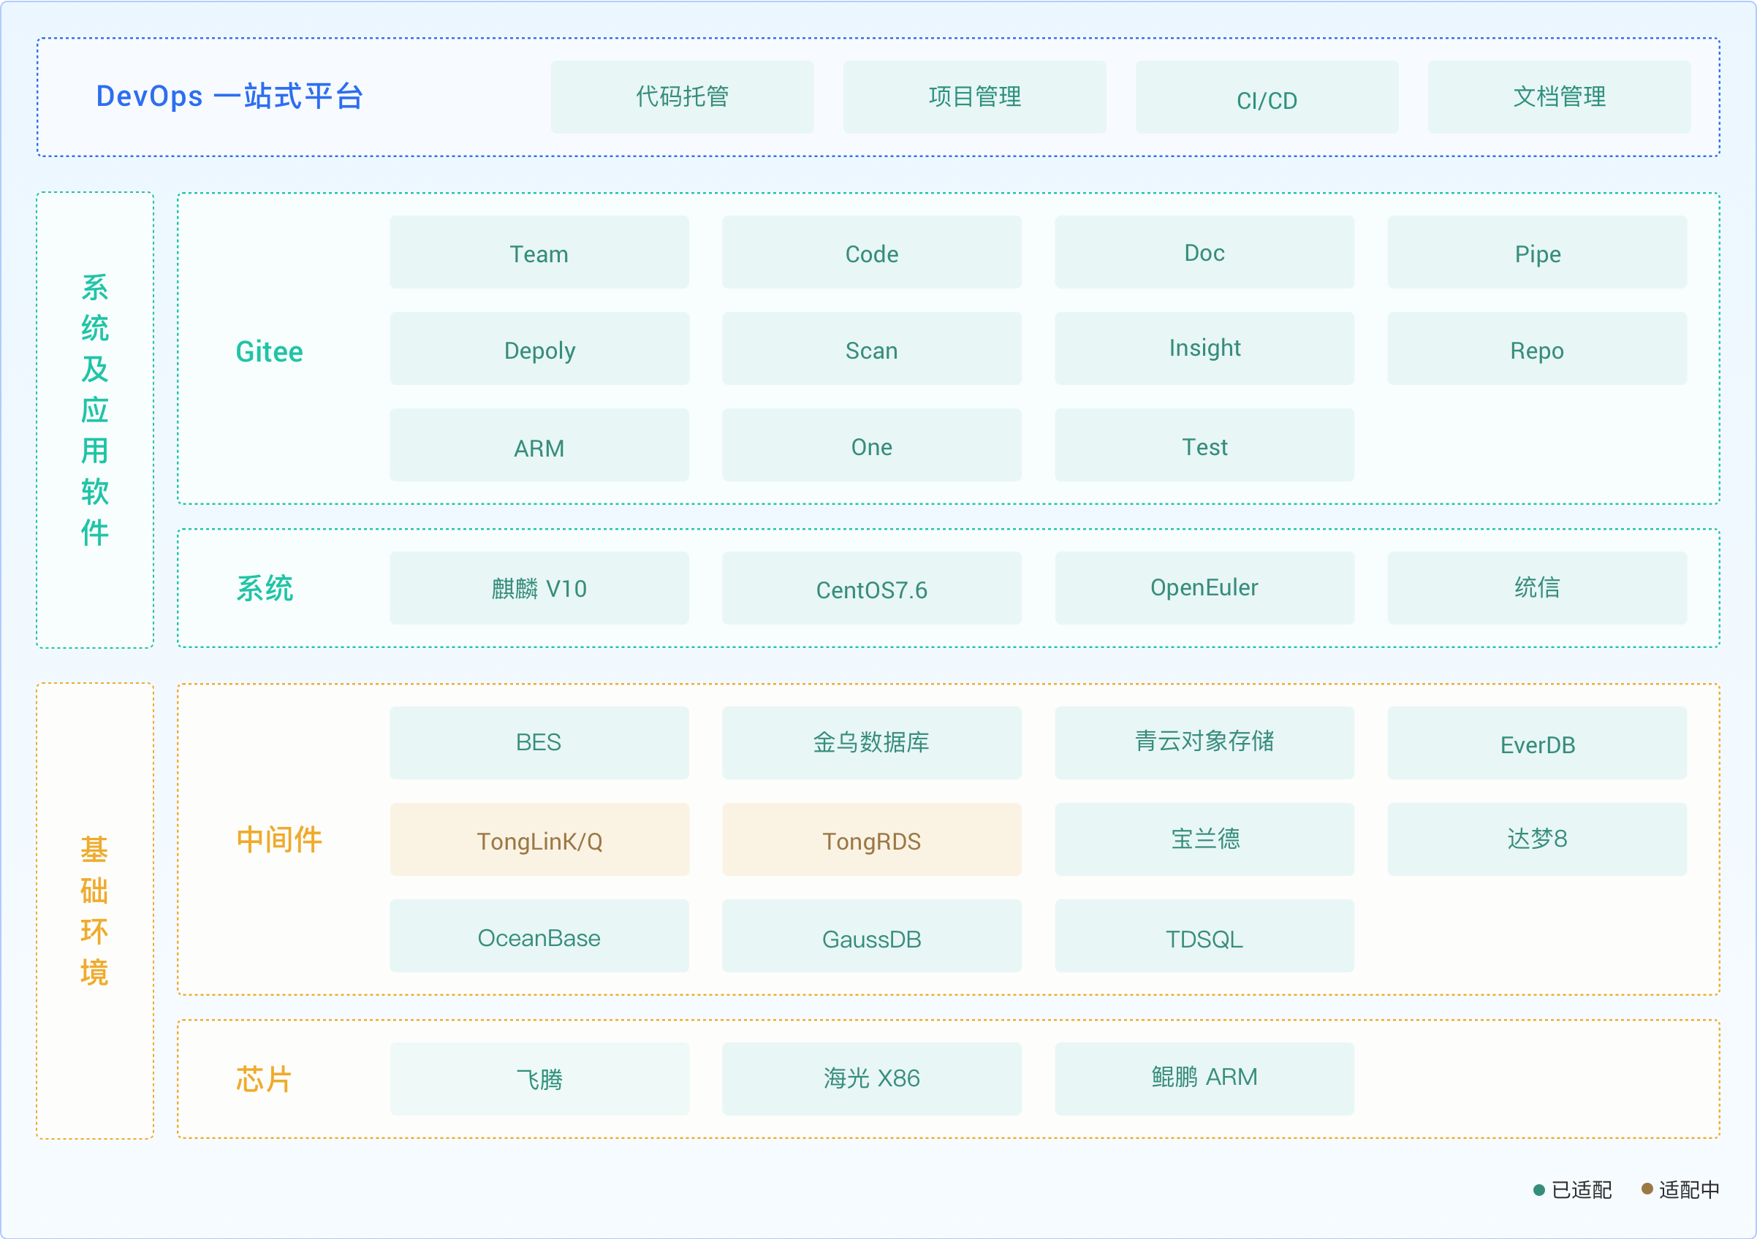The width and height of the screenshot is (1757, 1239).
Task: Select the Repo module box
Action: tap(1536, 348)
